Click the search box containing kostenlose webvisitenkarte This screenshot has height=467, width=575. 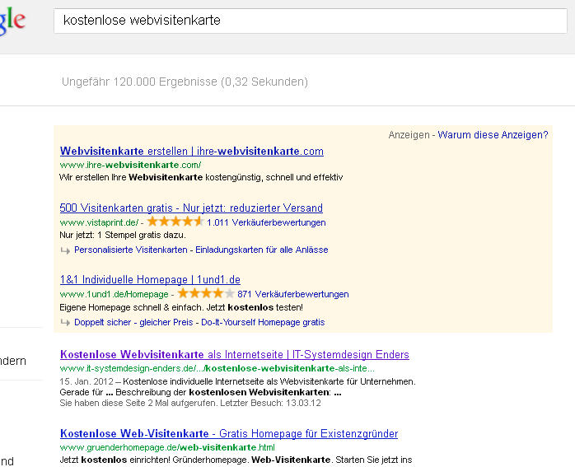pyautogui.click(x=311, y=21)
